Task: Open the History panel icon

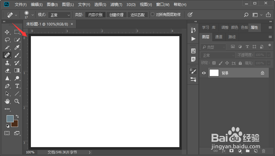Action: click(x=193, y=30)
